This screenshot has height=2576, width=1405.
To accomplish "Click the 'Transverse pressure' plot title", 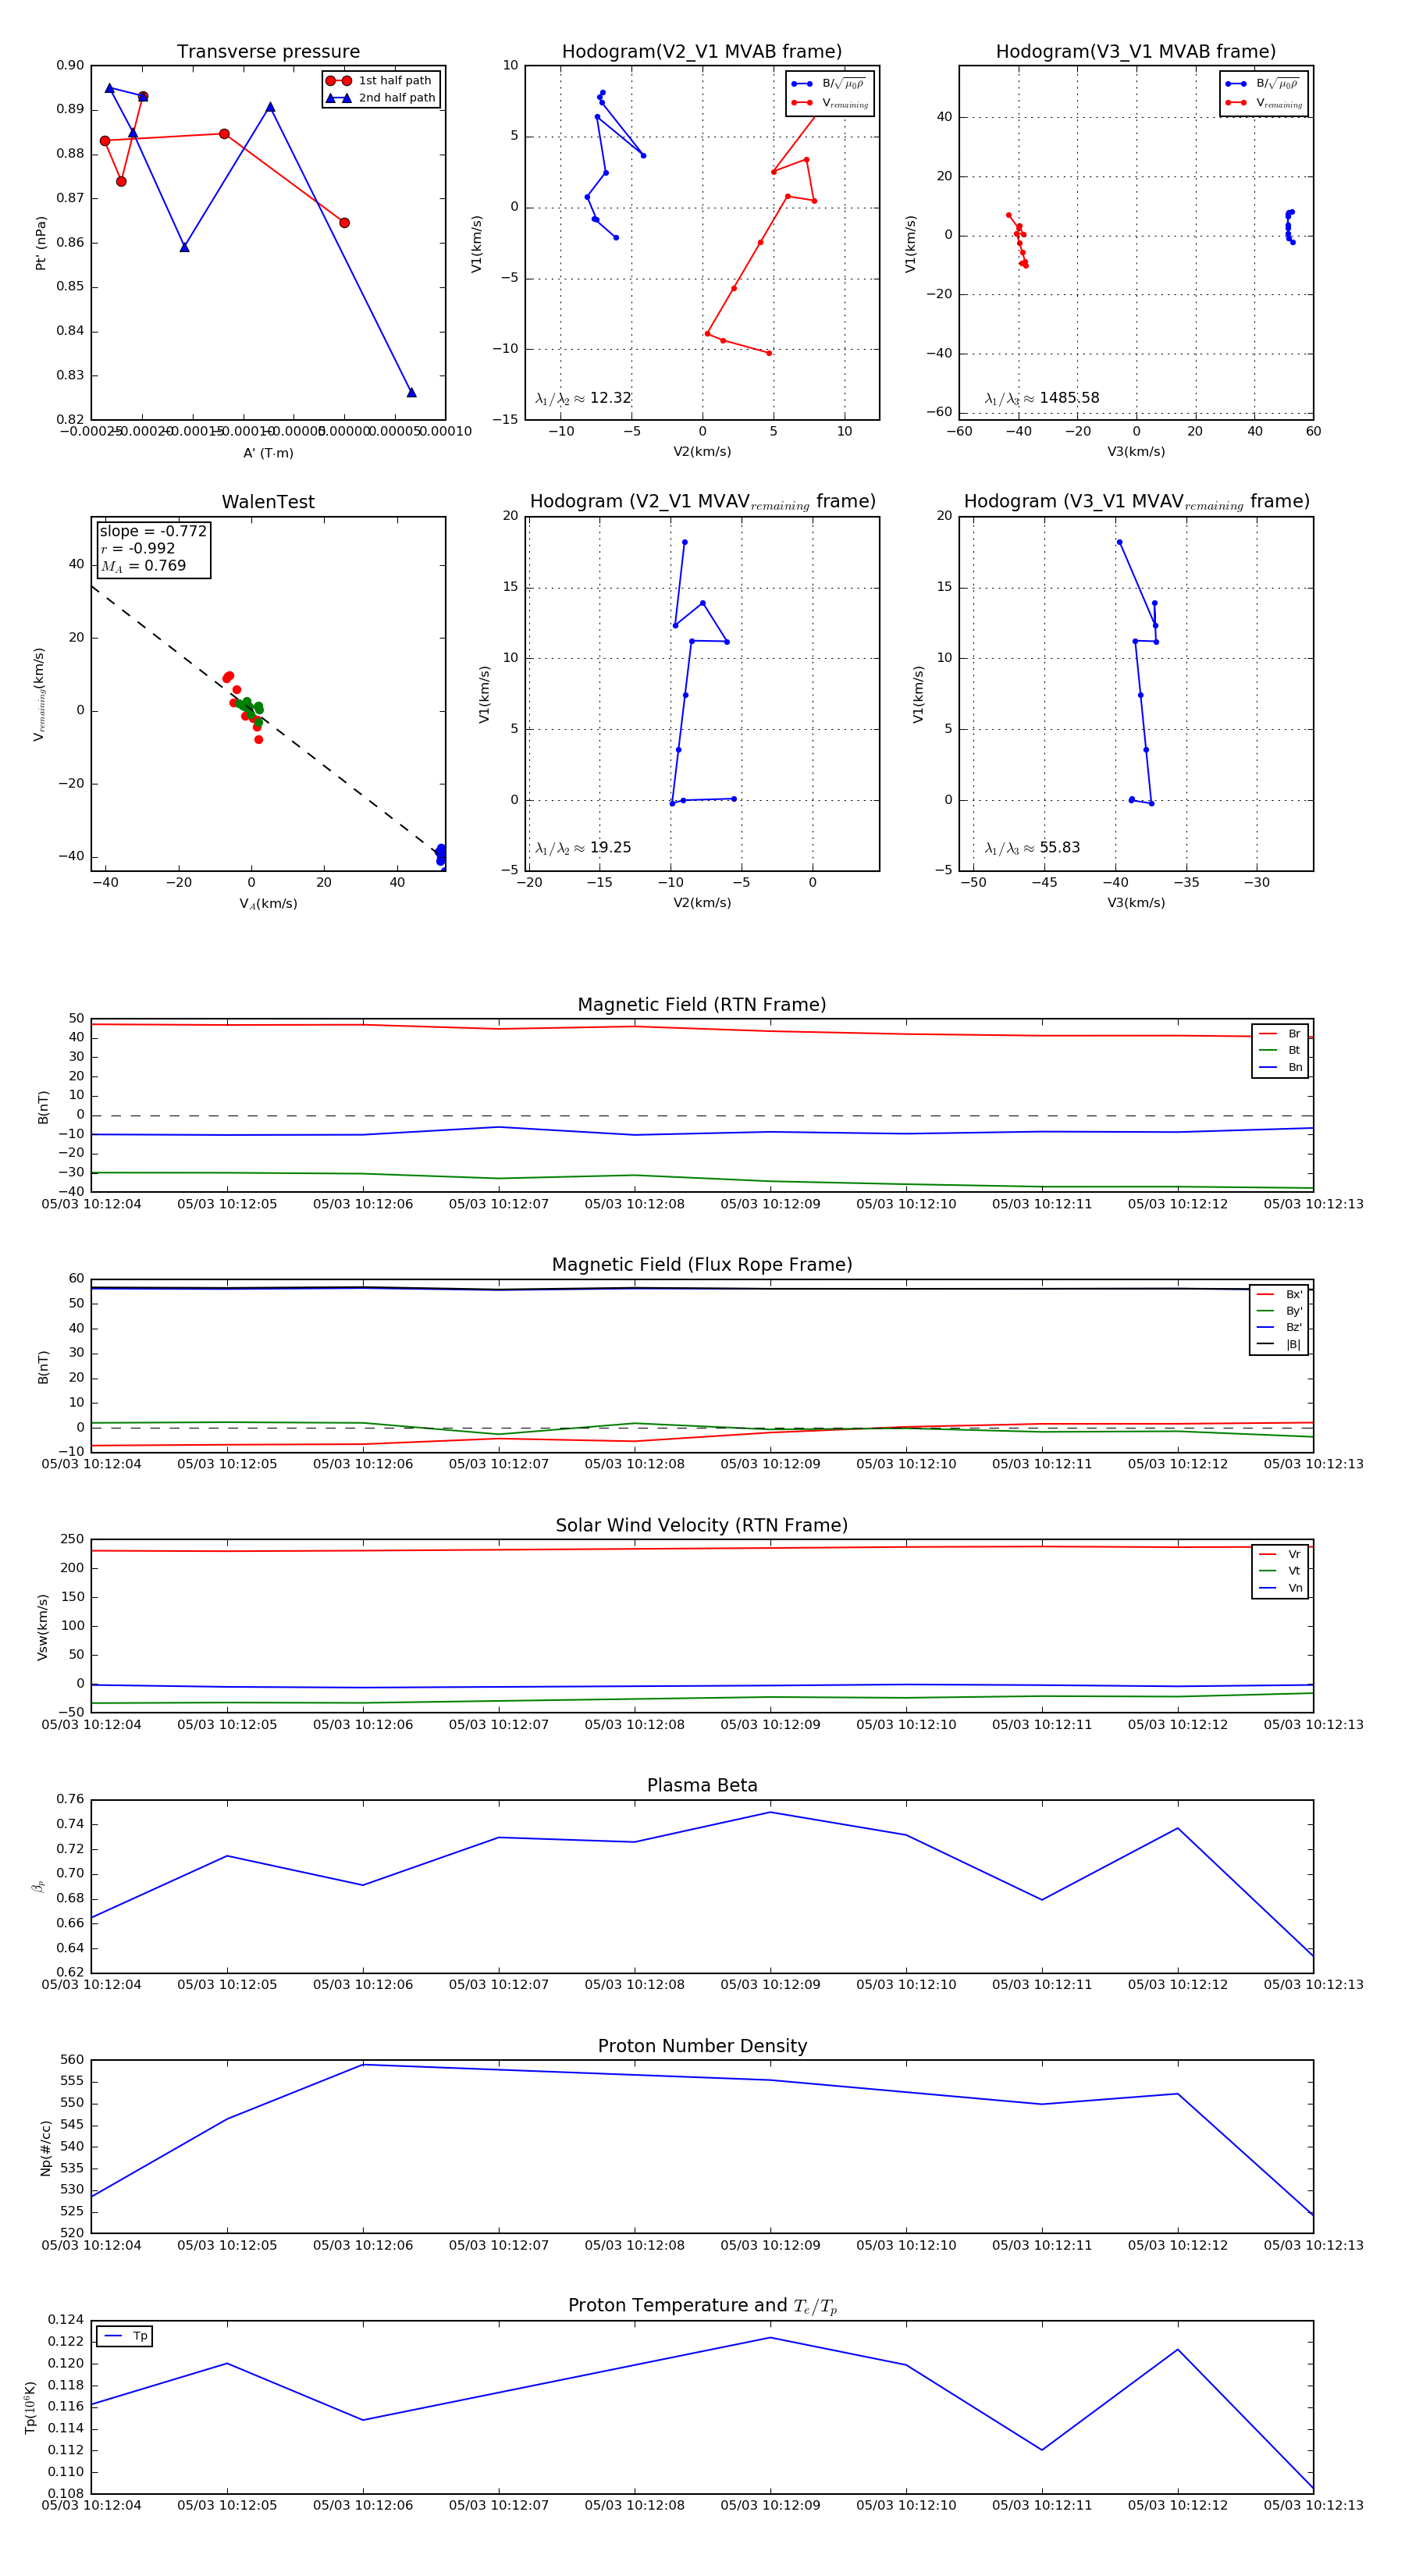I will (x=268, y=52).
